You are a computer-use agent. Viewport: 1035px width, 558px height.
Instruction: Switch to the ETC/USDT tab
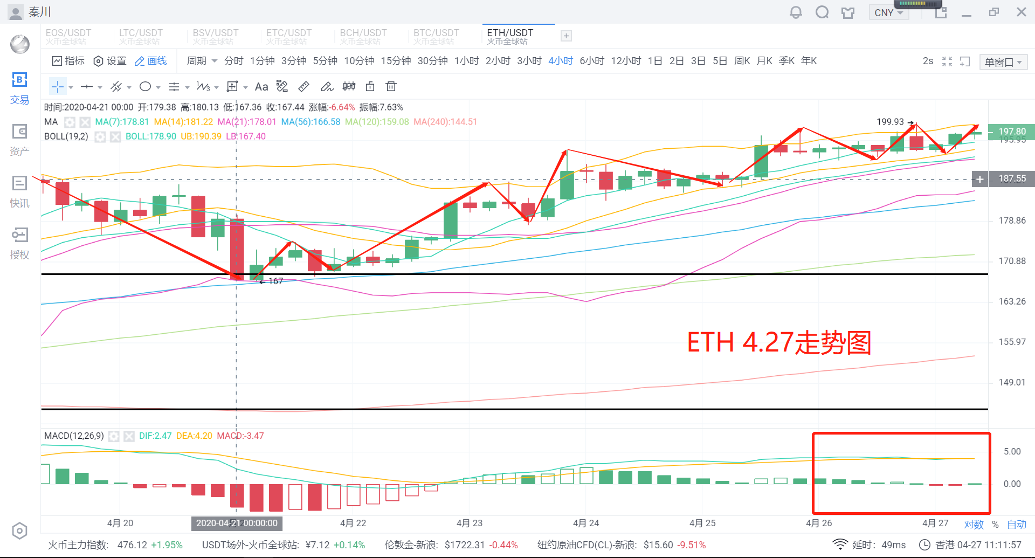point(288,36)
